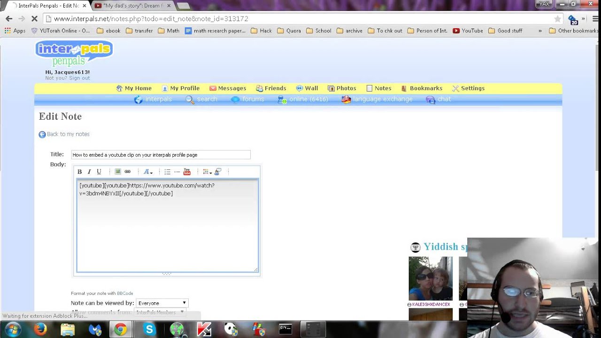Open Settings in the yellow menu
601x338 pixels.
[468, 88]
